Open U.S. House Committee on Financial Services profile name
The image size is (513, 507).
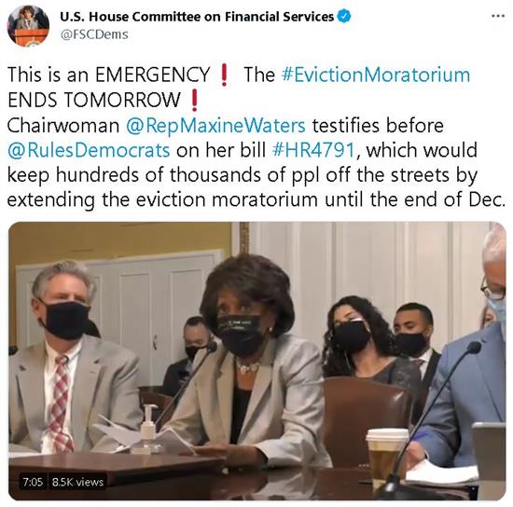coord(197,17)
